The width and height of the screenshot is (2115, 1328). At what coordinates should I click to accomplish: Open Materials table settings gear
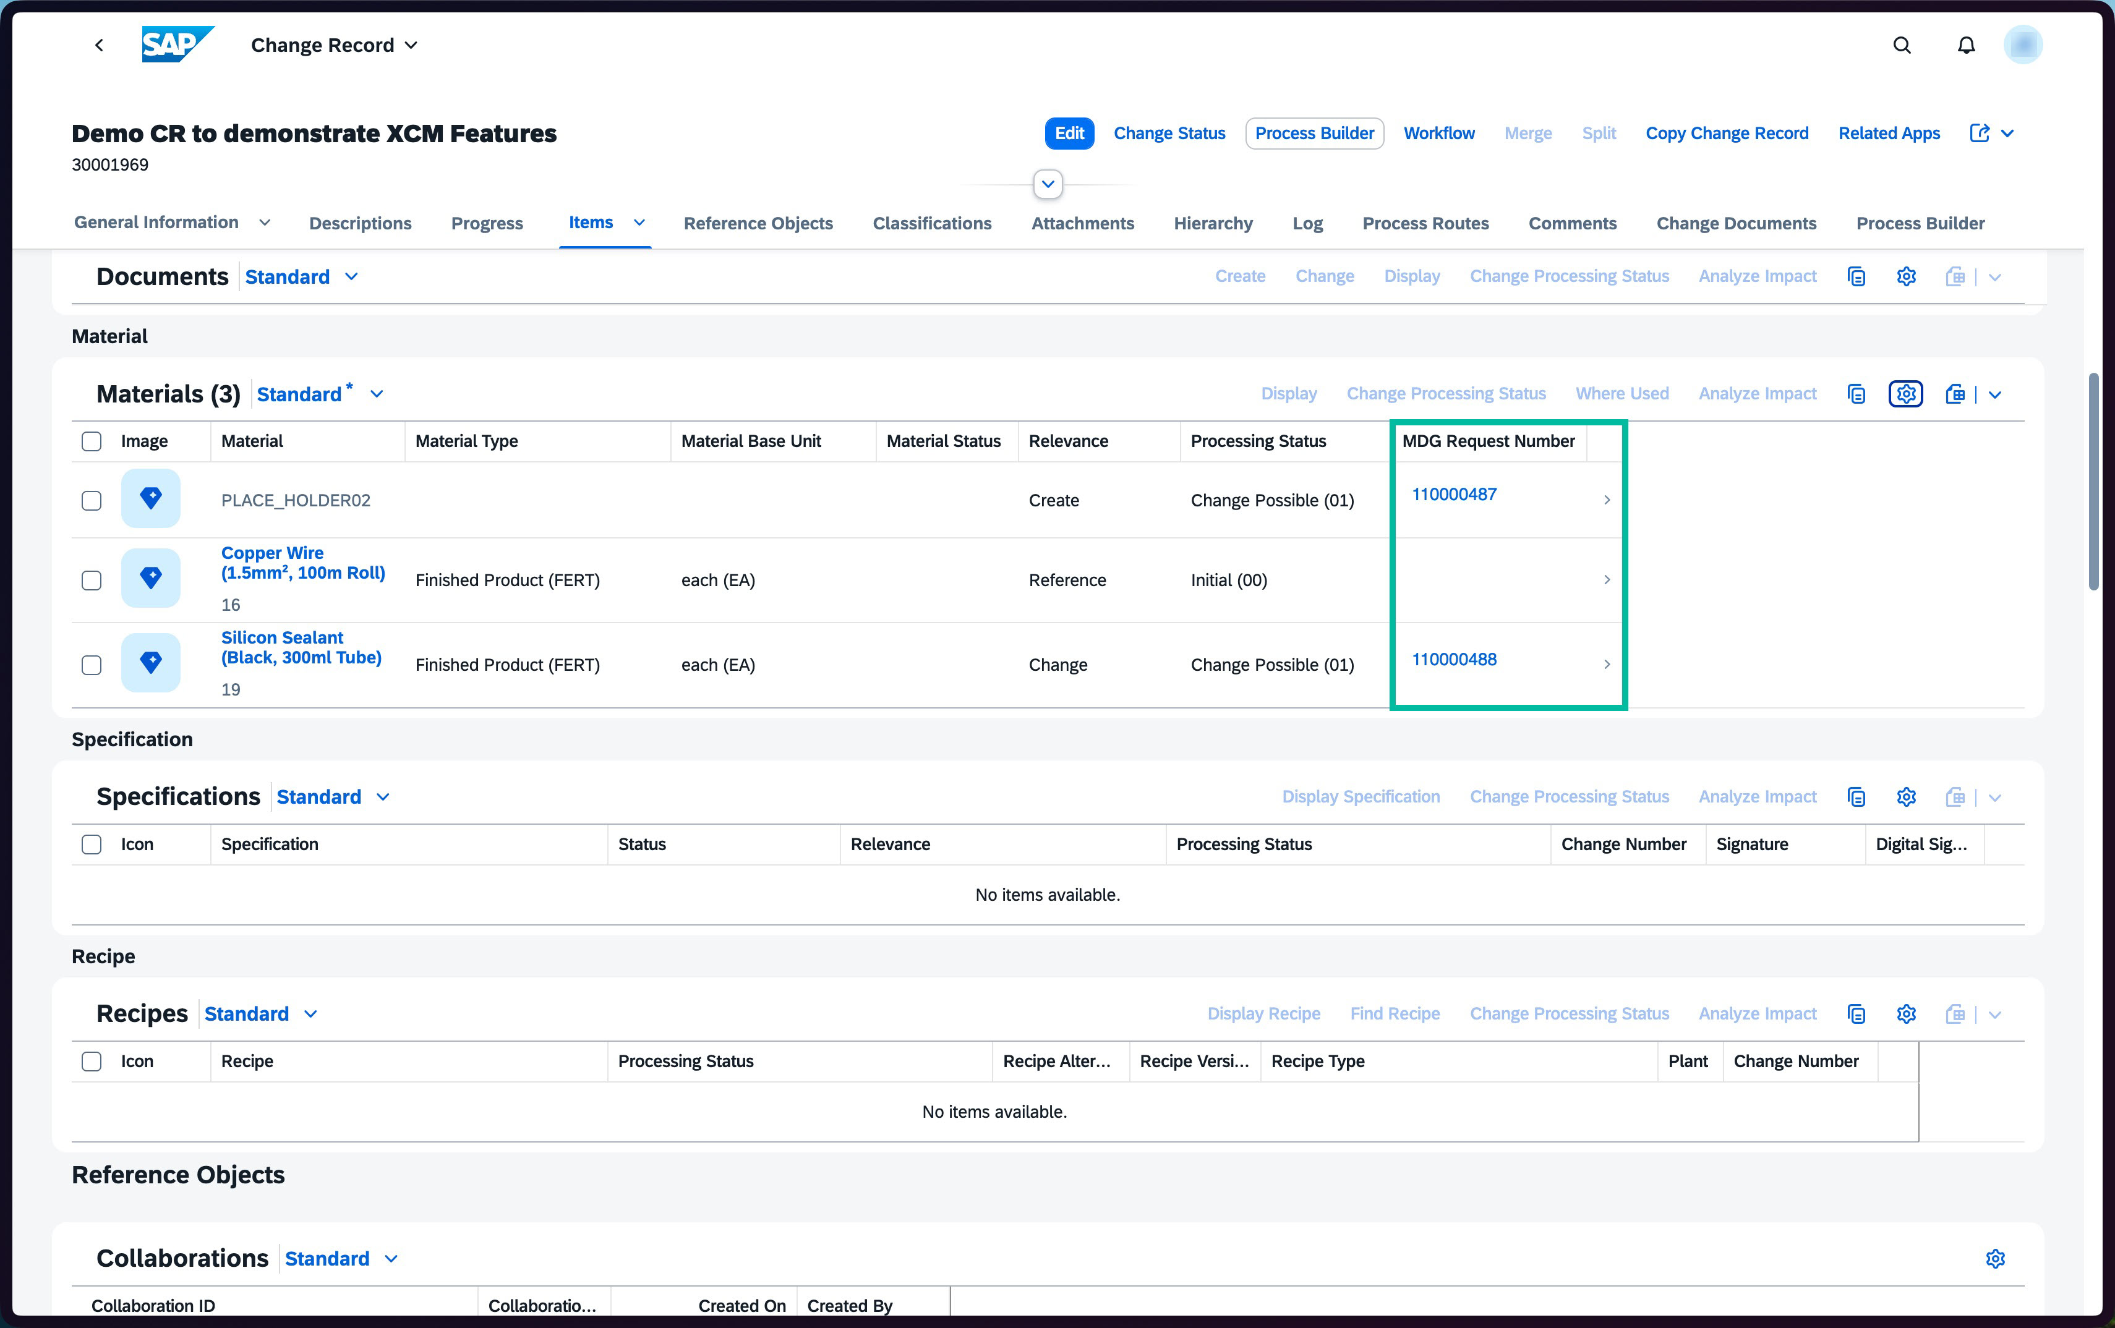[1905, 393]
